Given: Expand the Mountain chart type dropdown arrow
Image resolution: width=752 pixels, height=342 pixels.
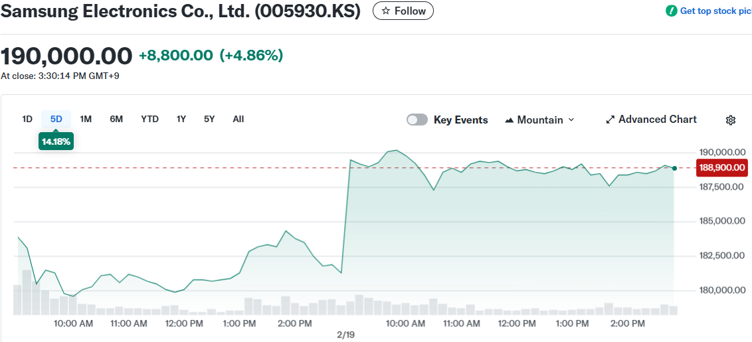Looking at the screenshot, I should point(571,120).
